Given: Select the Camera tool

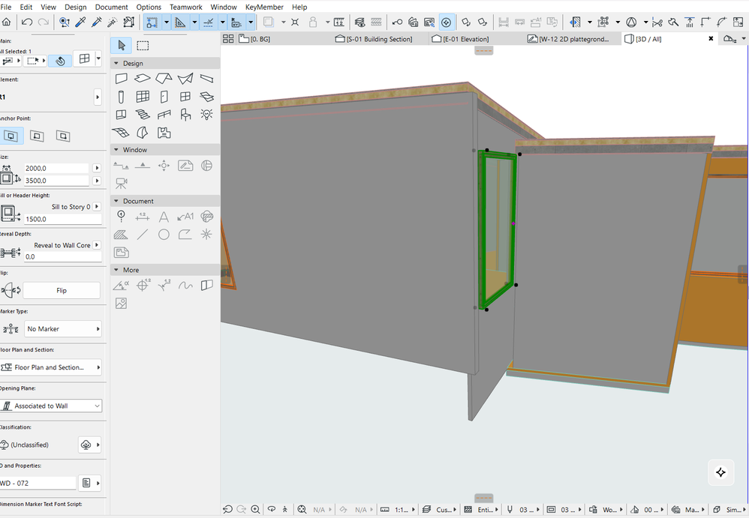Looking at the screenshot, I should (122, 183).
